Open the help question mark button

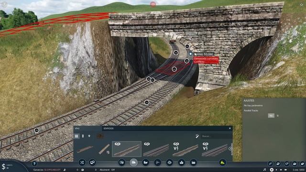point(34,164)
